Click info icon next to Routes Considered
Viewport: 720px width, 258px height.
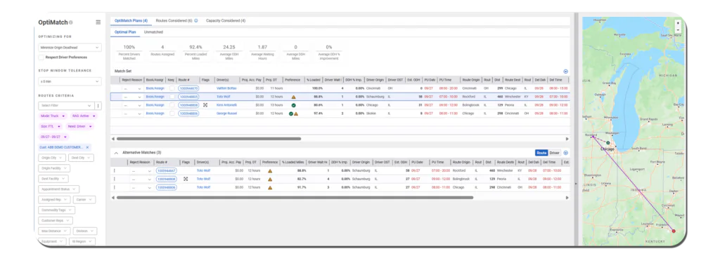pos(196,20)
